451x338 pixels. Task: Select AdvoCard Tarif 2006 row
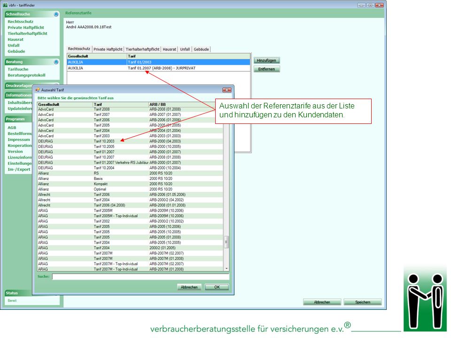tap(130, 120)
